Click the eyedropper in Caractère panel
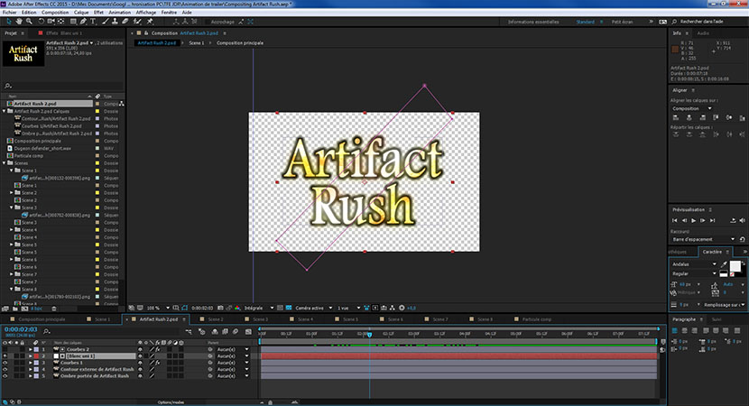The image size is (749, 406). coord(724,264)
